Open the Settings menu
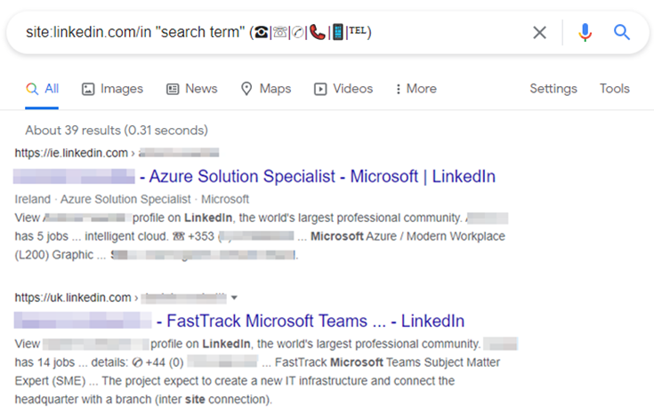 [x=553, y=89]
